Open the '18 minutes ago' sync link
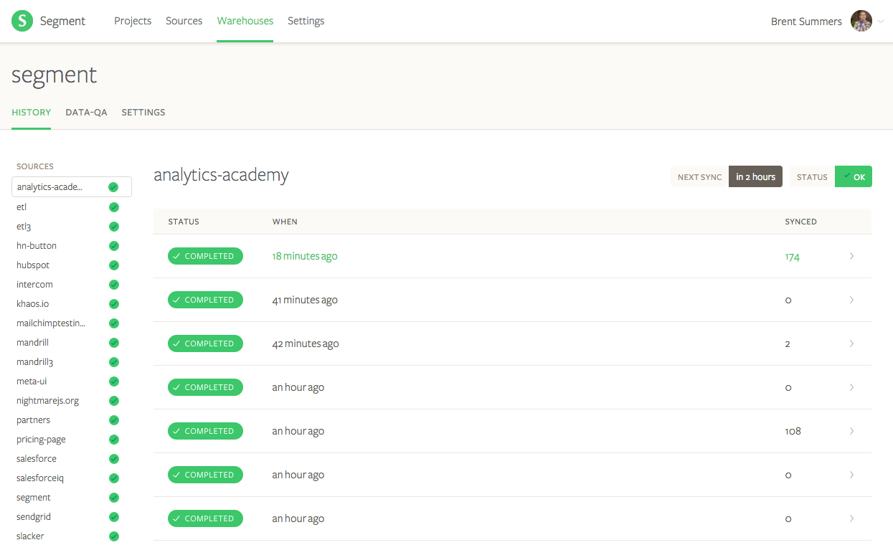Image resolution: width=893 pixels, height=550 pixels. pos(305,256)
